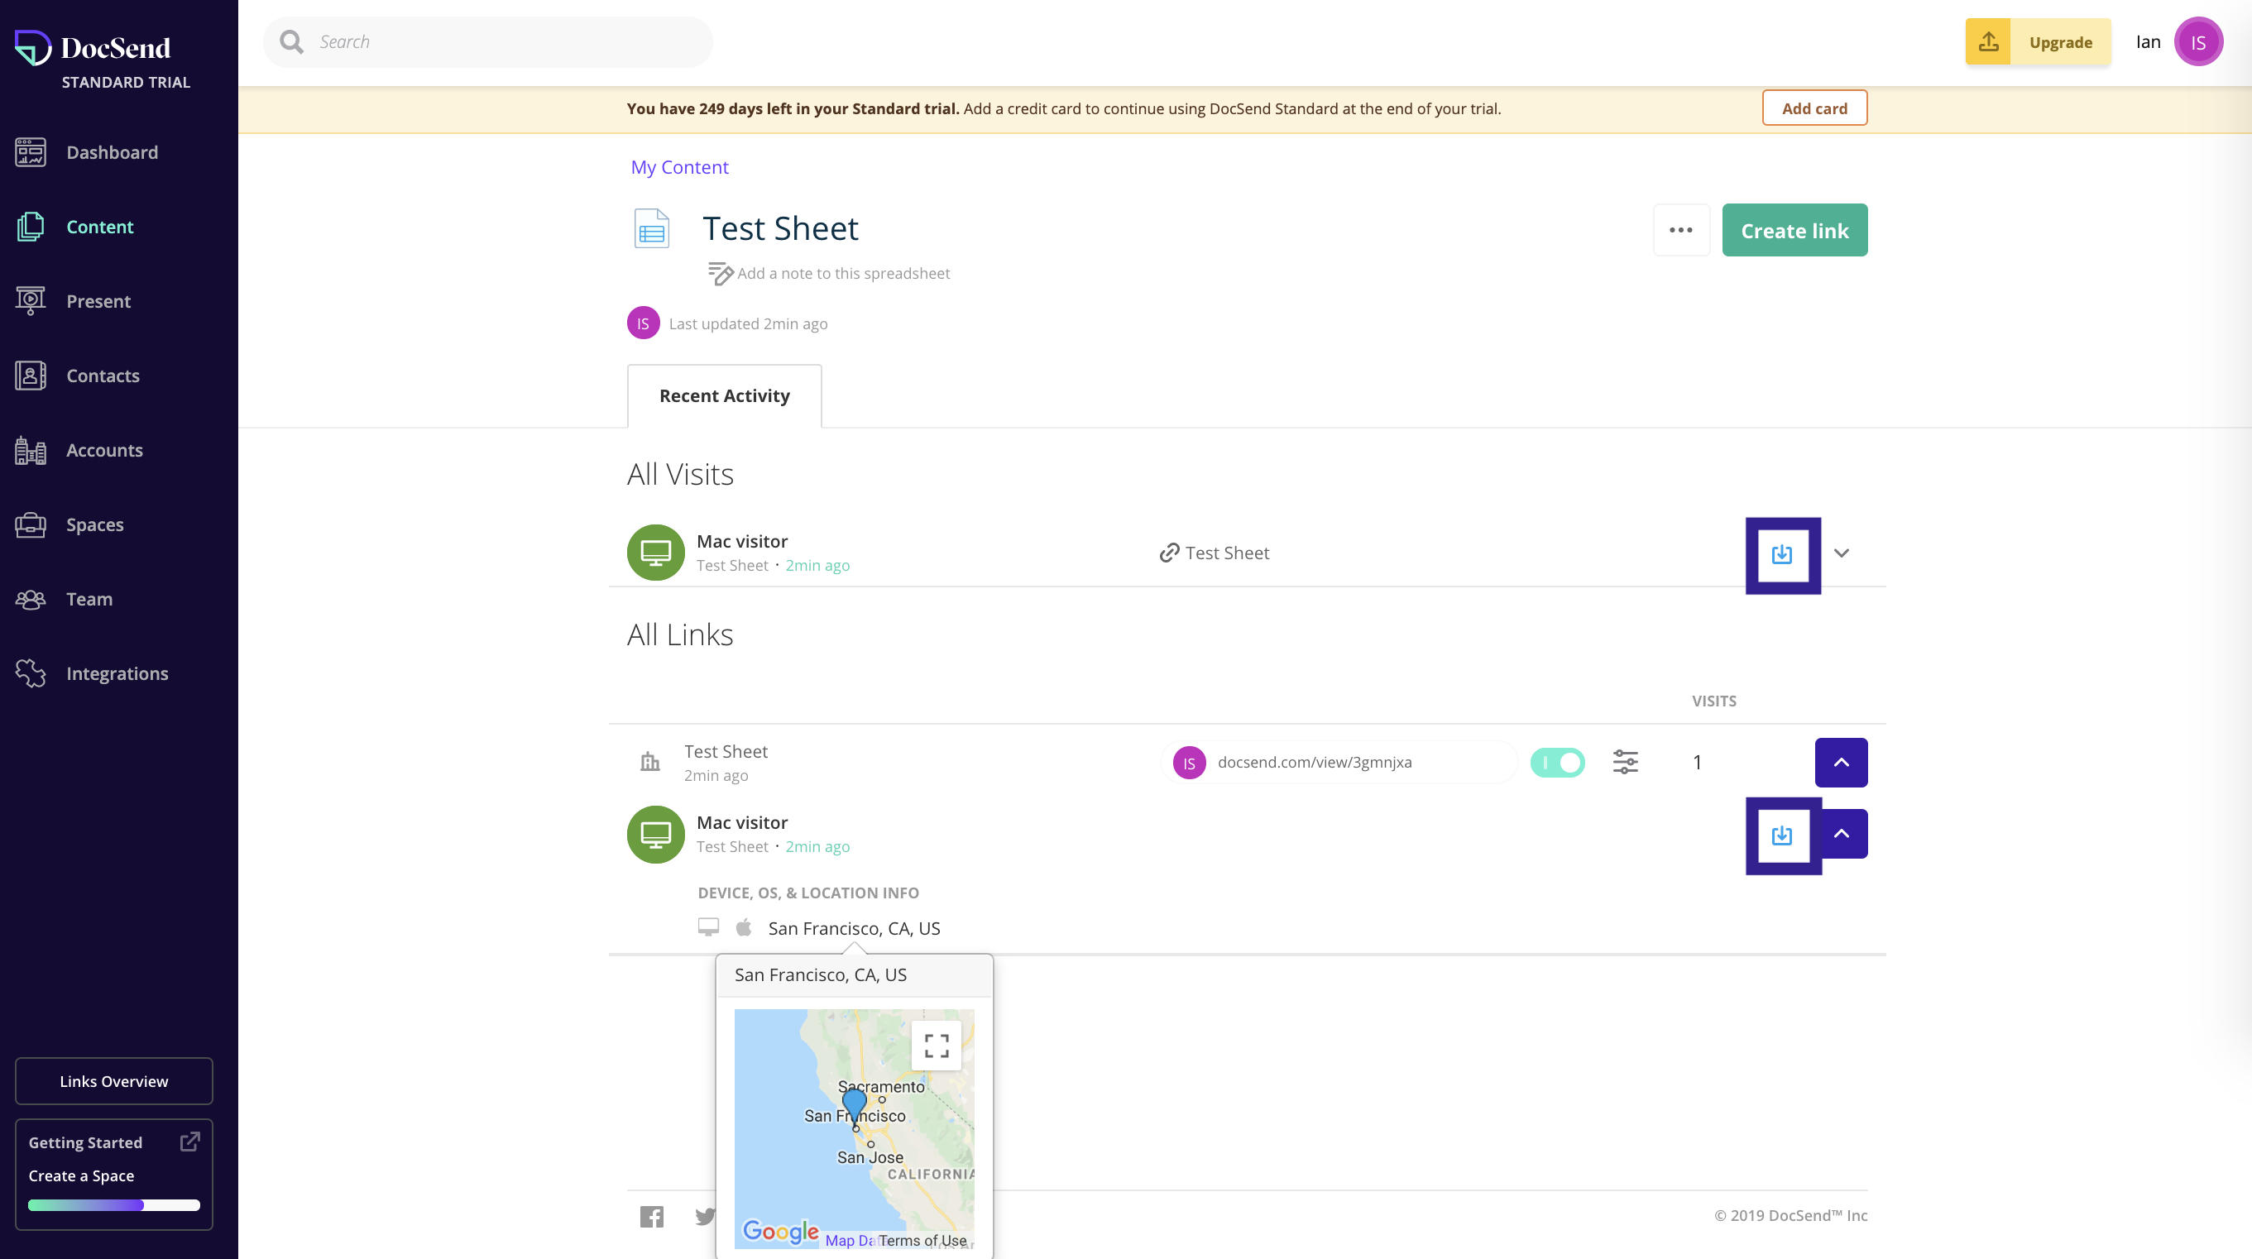Select the Recent Activity tab

click(724, 396)
